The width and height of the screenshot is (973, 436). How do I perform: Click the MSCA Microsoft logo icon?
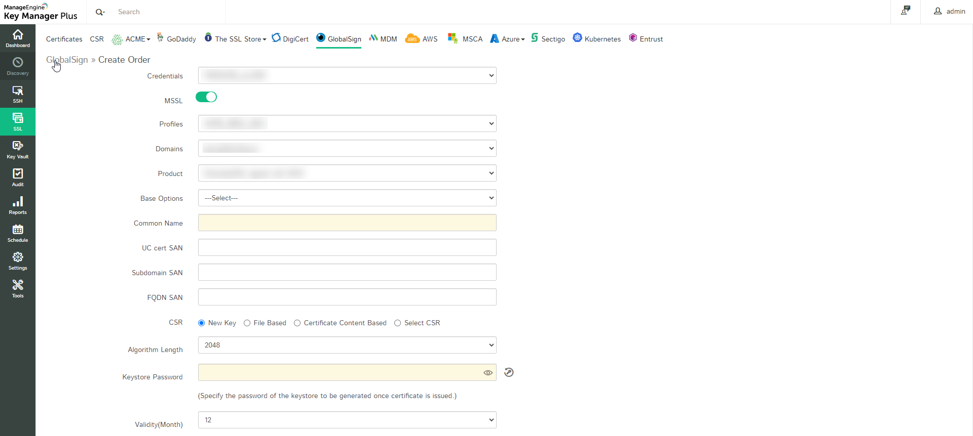click(453, 38)
